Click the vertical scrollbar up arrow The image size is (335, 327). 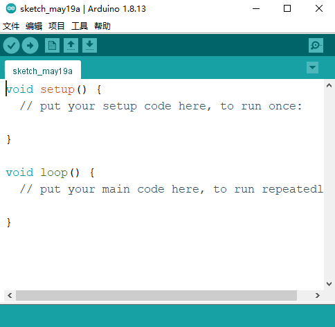(x=329, y=86)
